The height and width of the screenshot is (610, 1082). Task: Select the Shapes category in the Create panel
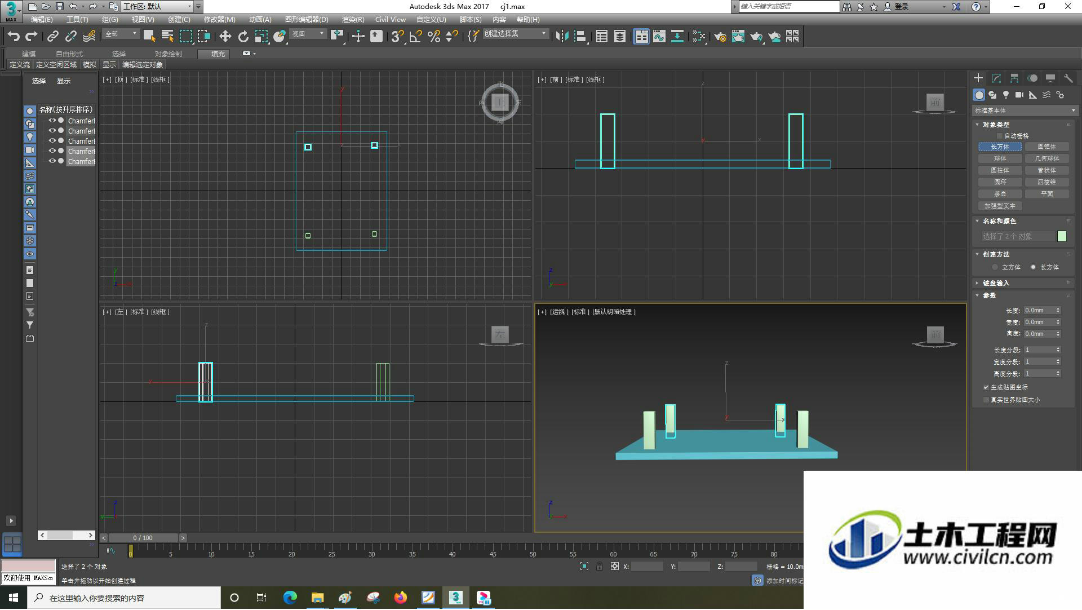click(x=992, y=95)
